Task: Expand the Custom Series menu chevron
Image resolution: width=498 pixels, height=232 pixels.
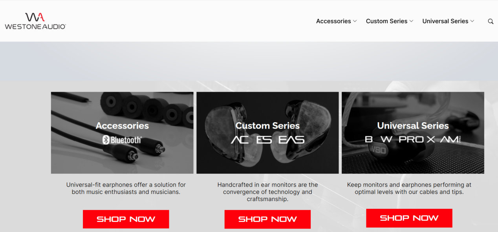Action: [411, 21]
